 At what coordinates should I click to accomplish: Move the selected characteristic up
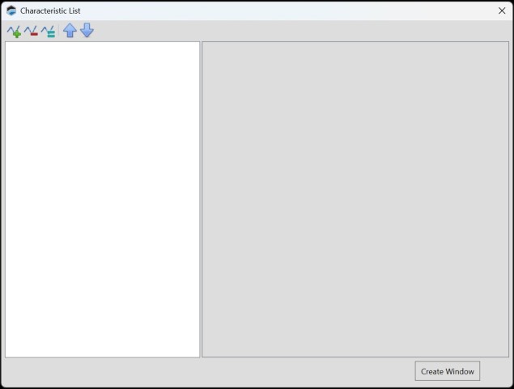click(x=70, y=31)
